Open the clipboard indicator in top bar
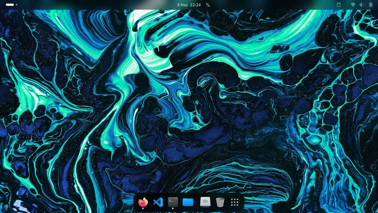378x213 pixels. click(x=339, y=5)
